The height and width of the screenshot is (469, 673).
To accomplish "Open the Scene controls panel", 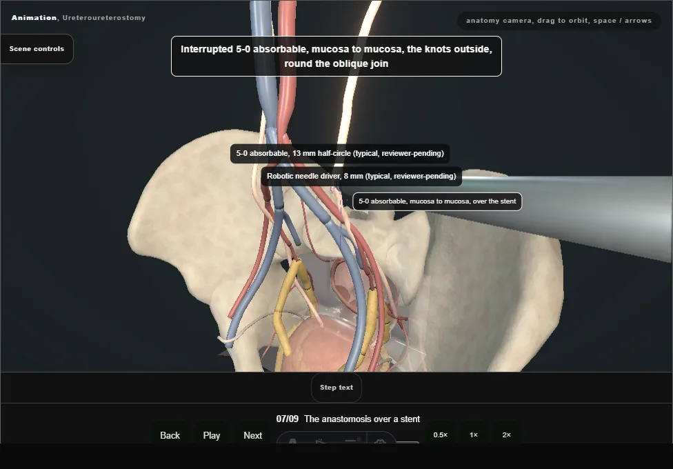I will coord(37,49).
